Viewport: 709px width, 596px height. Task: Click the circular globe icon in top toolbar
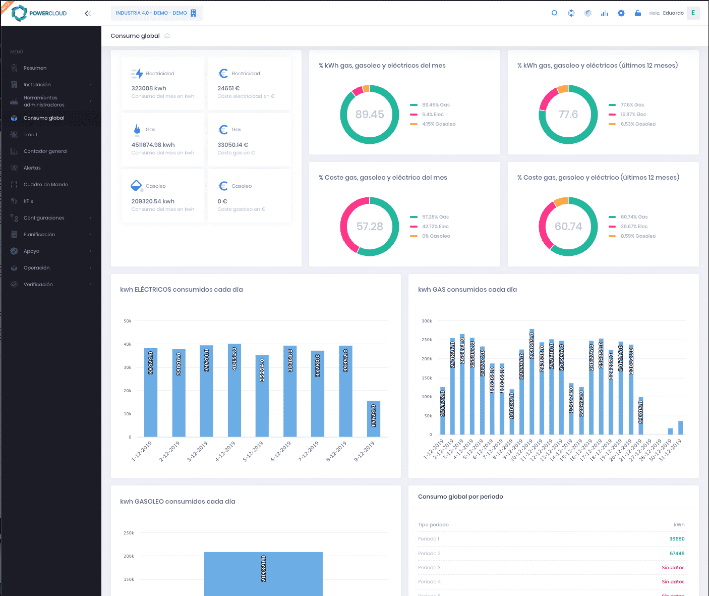coord(571,13)
